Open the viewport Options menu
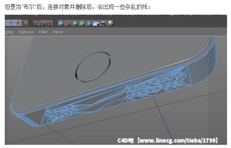 coord(26,32)
